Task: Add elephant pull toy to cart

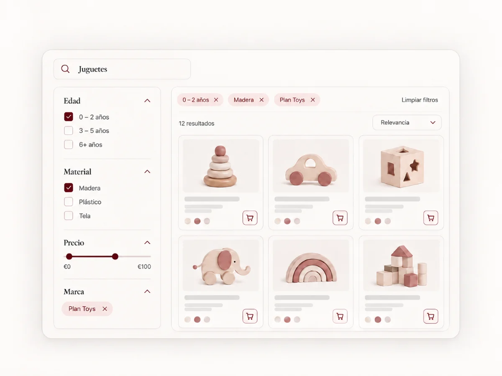Action: (250, 316)
